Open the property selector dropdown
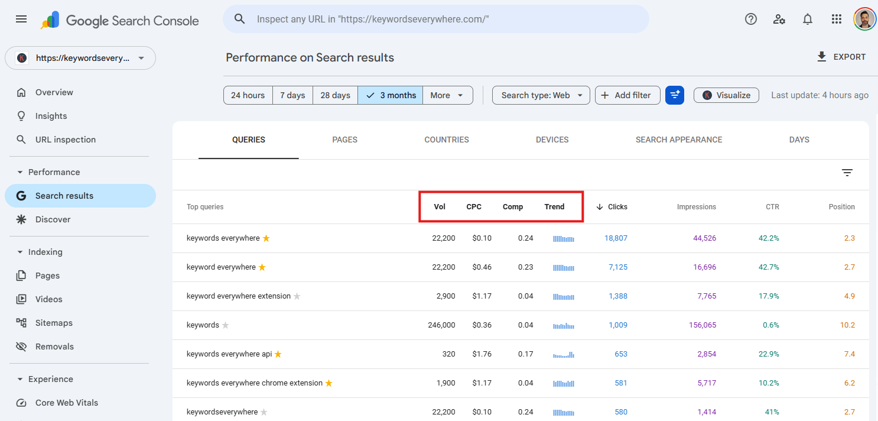This screenshot has width=878, height=421. (x=80, y=58)
